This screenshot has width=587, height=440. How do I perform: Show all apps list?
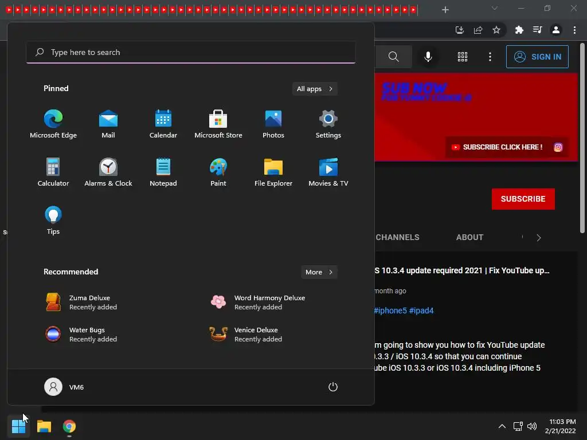[315, 89]
